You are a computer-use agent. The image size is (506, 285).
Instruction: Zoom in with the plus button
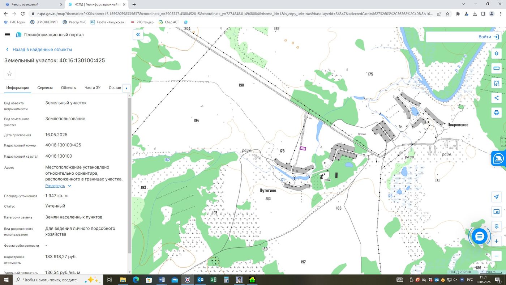(x=496, y=241)
